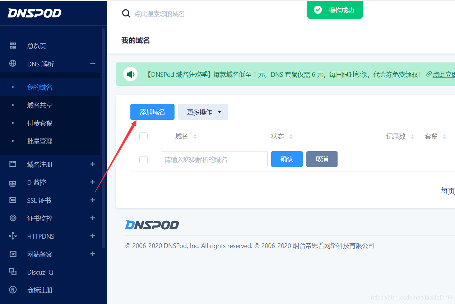Click the overview grid icon

tap(13, 46)
